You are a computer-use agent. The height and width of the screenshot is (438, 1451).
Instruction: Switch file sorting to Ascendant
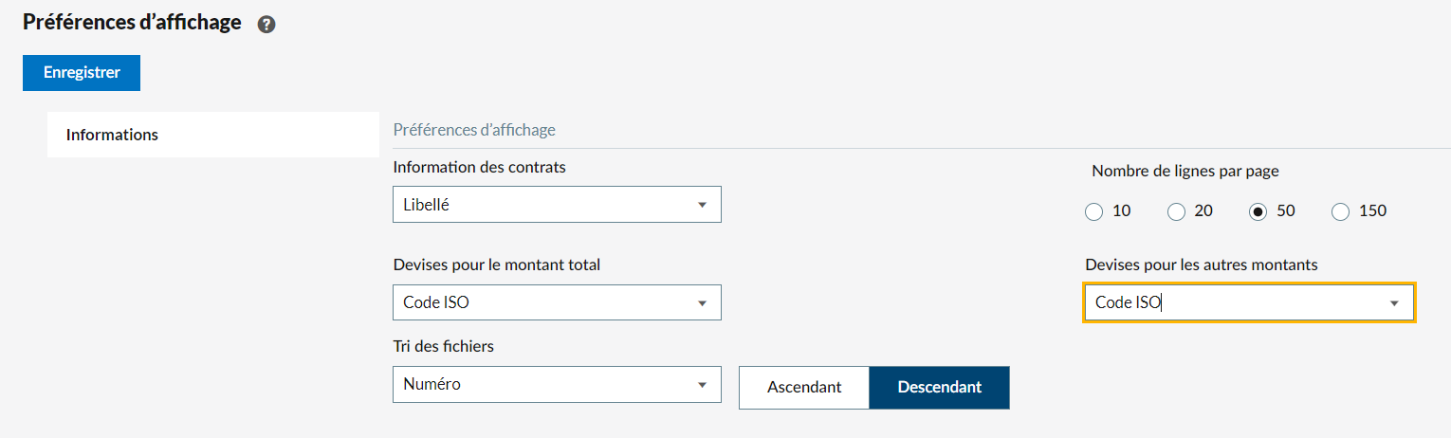pyautogui.click(x=804, y=387)
